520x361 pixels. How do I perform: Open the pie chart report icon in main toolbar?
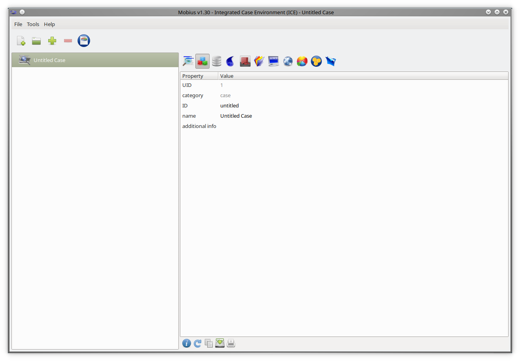84,41
